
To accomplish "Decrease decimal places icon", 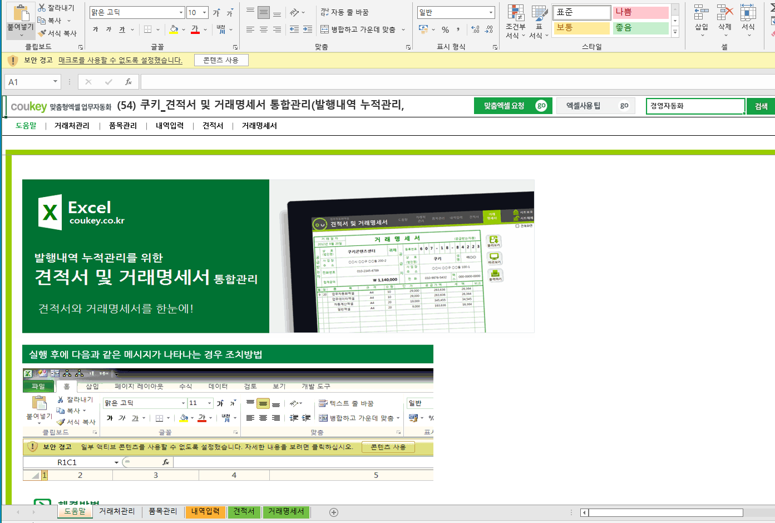I will [x=489, y=29].
